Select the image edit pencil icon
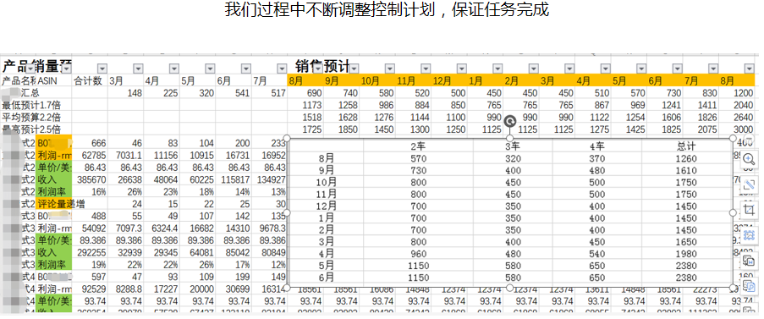The image size is (764, 319). [x=750, y=184]
